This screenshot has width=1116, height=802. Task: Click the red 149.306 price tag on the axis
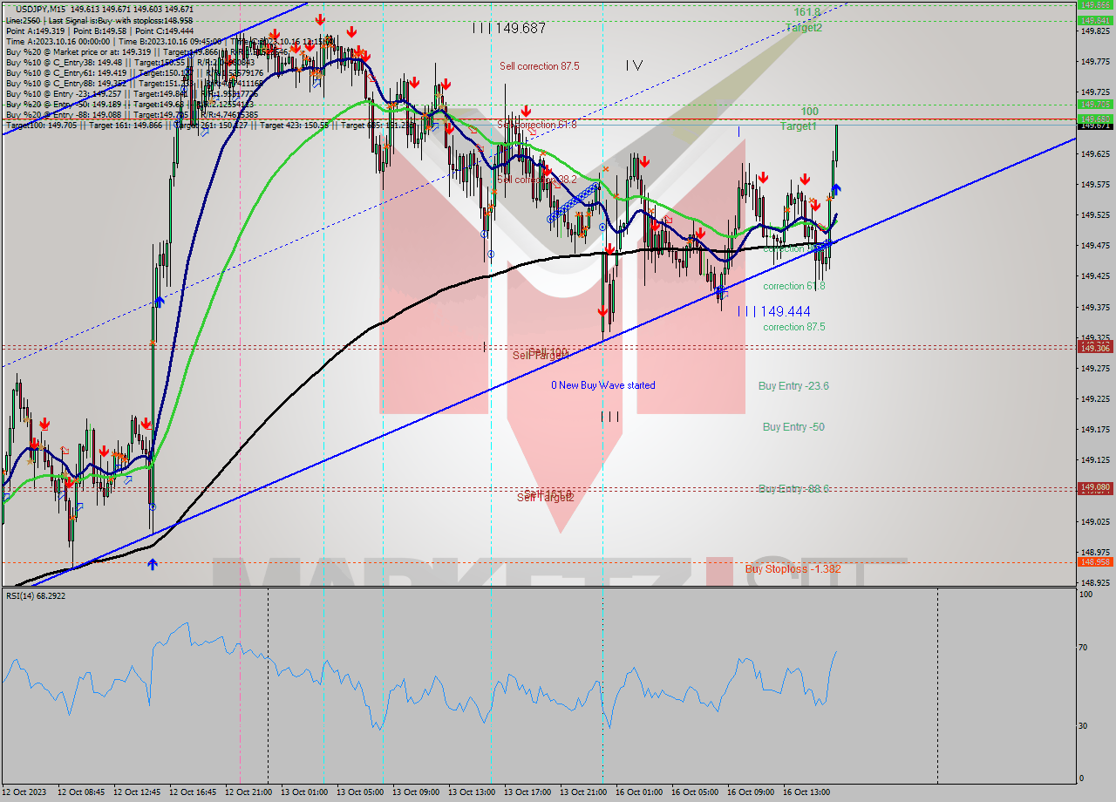point(1096,348)
